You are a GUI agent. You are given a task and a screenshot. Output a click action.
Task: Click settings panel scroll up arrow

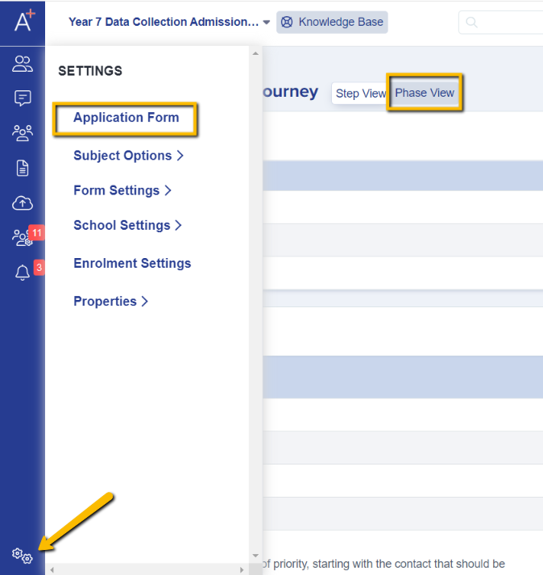pyautogui.click(x=255, y=53)
